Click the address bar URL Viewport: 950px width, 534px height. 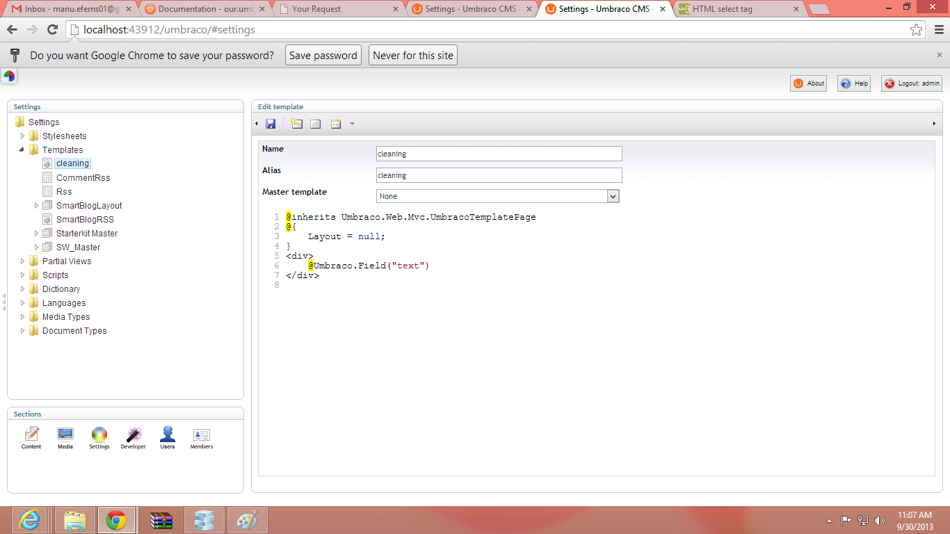pos(169,30)
